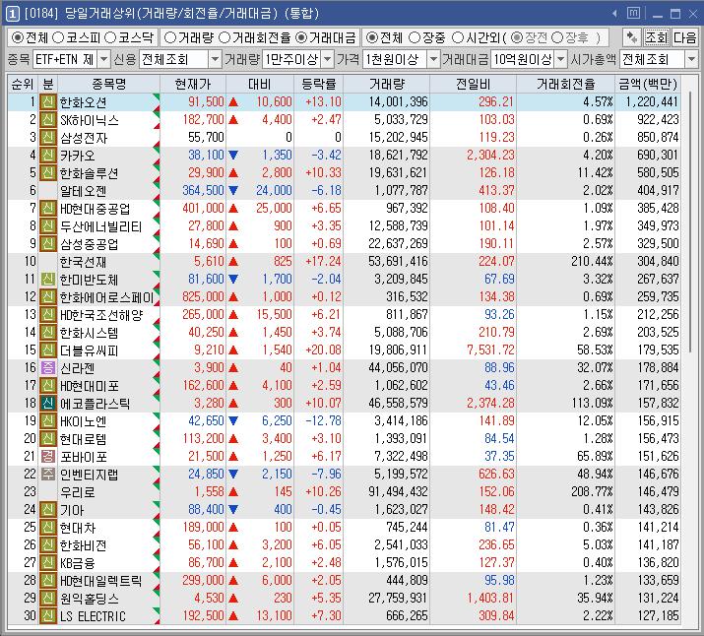Click the dark 신 badge next to 에코플라스틱
Screen dimensions: 704x636
[47, 403]
